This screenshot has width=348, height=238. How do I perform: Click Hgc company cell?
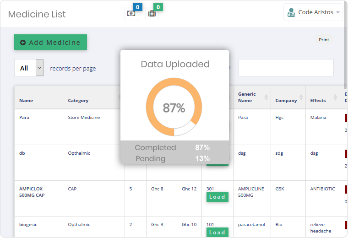click(x=288, y=127)
